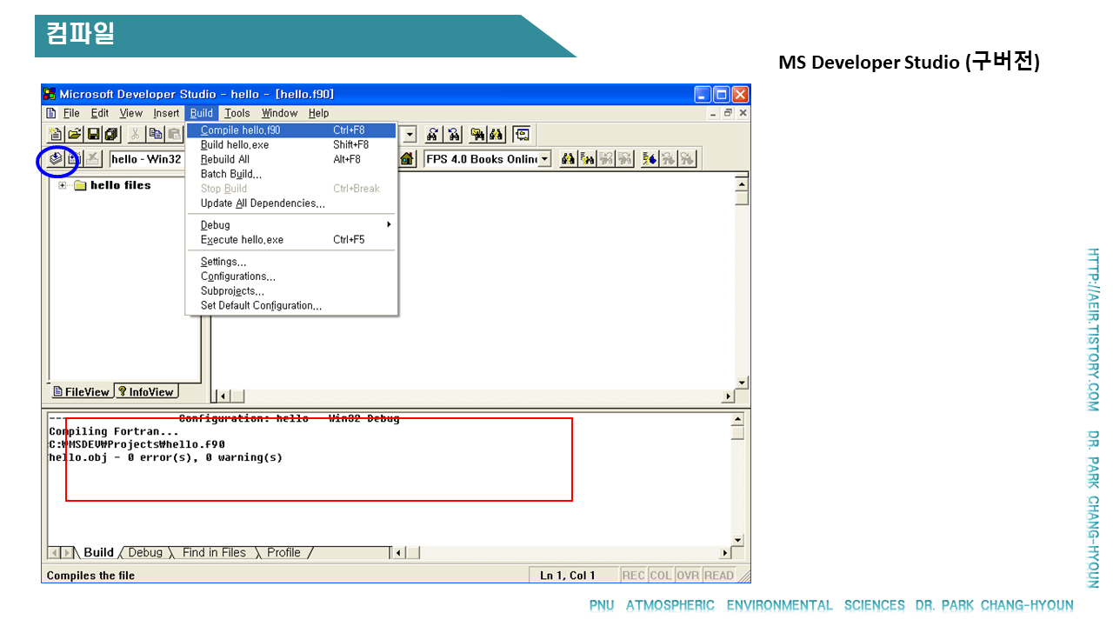The height and width of the screenshot is (626, 1113).
Task: Click the single-floppy Save toolbar icon
Action: (x=93, y=134)
